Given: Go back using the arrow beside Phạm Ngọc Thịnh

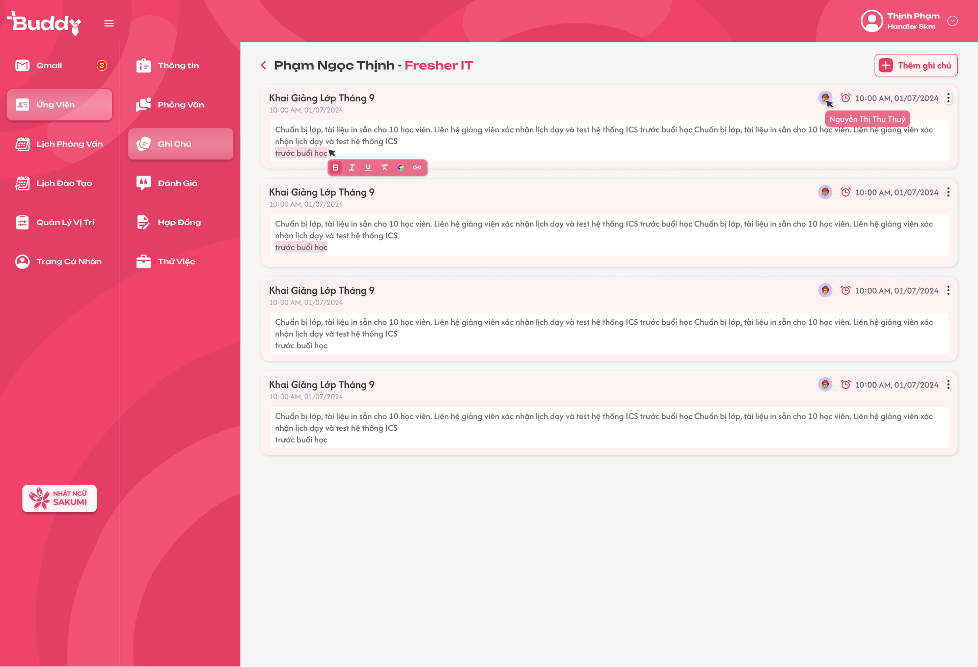Looking at the screenshot, I should click(263, 65).
